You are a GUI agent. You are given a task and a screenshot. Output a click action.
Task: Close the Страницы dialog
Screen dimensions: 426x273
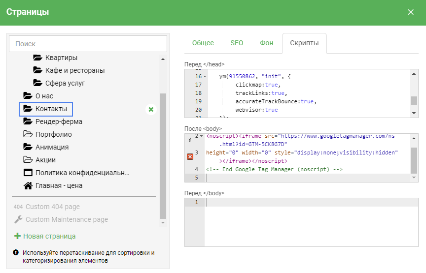click(411, 12)
